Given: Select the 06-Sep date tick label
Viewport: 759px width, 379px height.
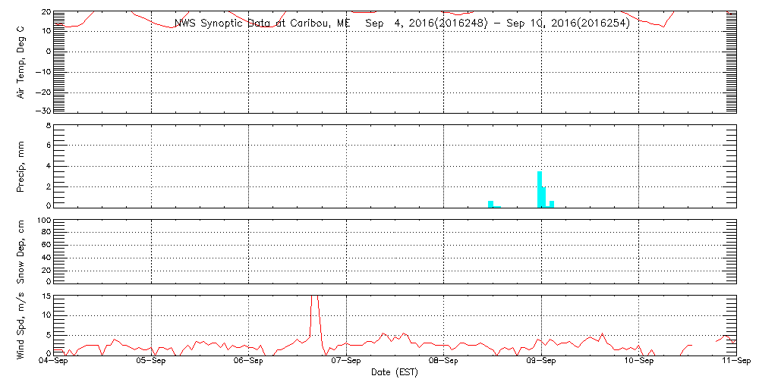Looking at the screenshot, I should click(248, 362).
